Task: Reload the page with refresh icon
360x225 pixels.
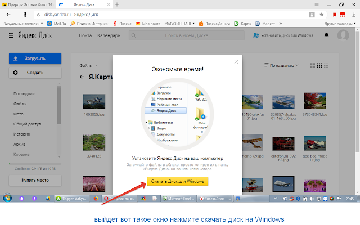Action: click(39, 15)
